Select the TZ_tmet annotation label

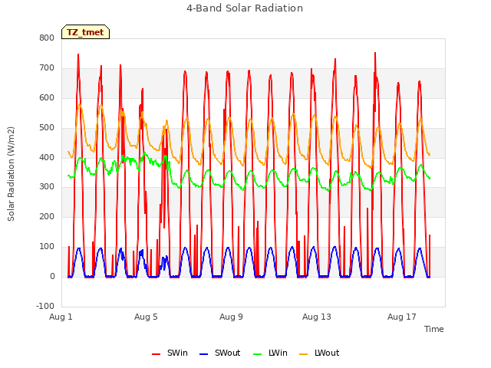tap(85, 32)
